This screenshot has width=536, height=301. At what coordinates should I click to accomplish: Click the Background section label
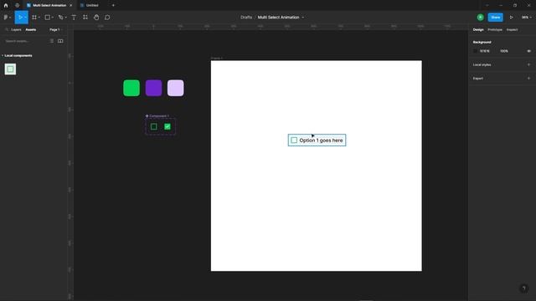click(482, 42)
